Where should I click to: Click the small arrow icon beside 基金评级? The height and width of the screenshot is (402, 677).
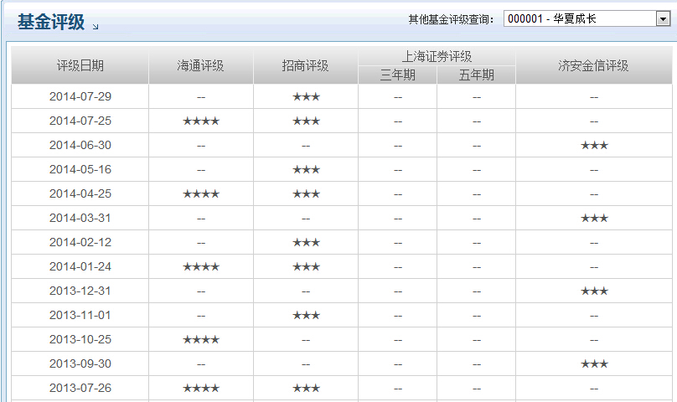pos(96,27)
